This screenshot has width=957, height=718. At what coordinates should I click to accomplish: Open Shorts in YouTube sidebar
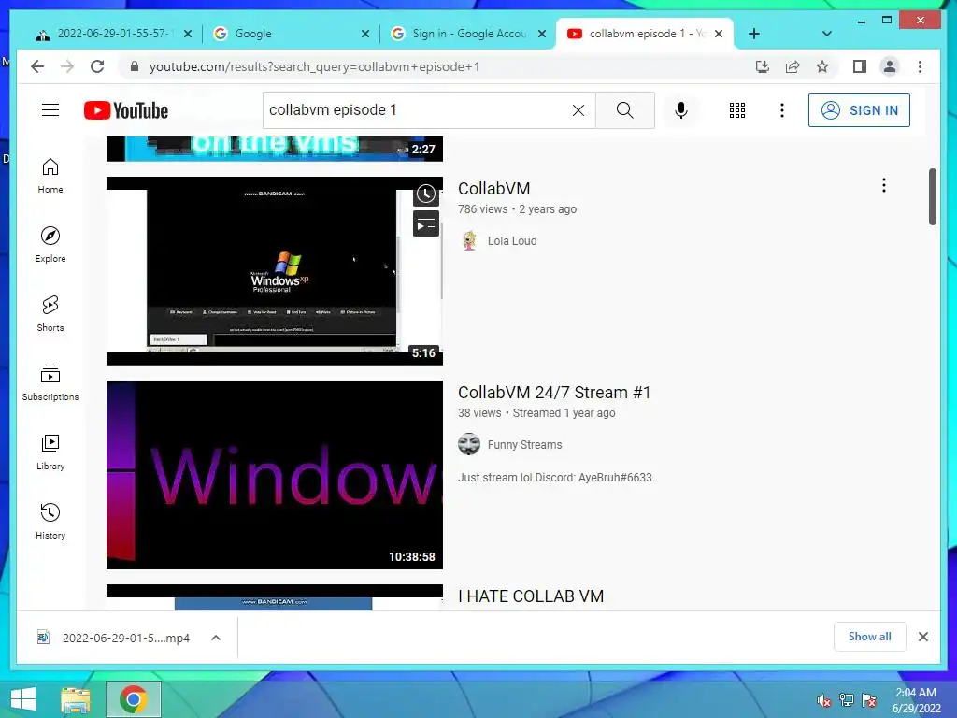[x=50, y=314]
